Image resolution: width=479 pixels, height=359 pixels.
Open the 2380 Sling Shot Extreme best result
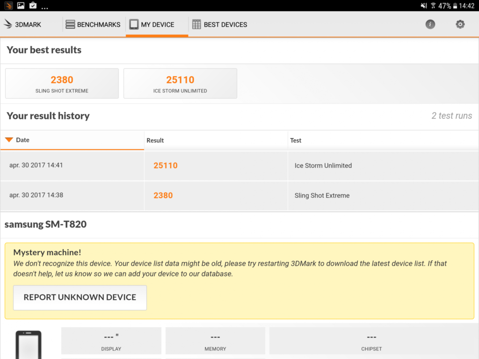click(62, 83)
